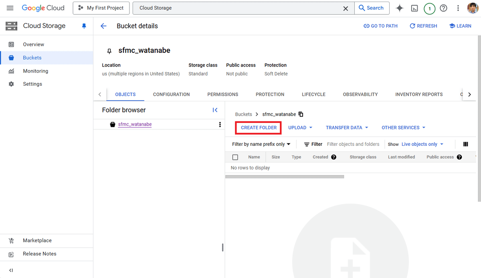Show help for the Created column
The width and height of the screenshot is (481, 278).
333,157
